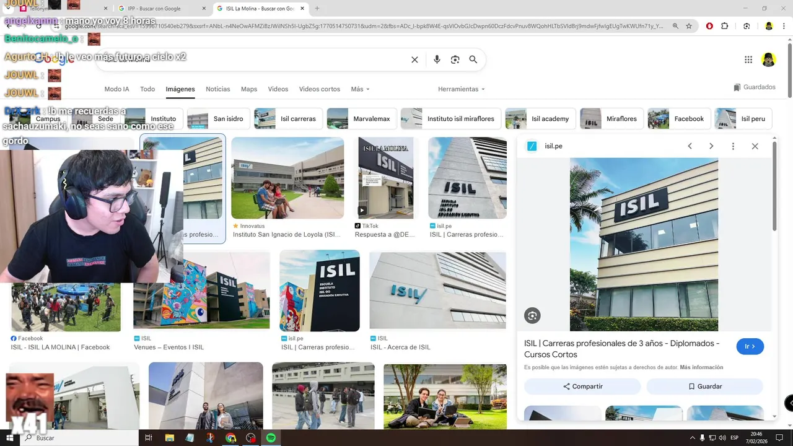Switch to the Noticias tab
The width and height of the screenshot is (793, 446).
[x=218, y=89]
